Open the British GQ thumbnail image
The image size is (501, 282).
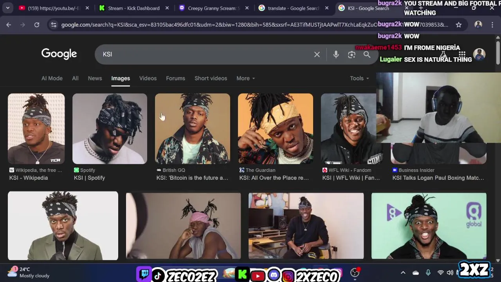coord(193,128)
